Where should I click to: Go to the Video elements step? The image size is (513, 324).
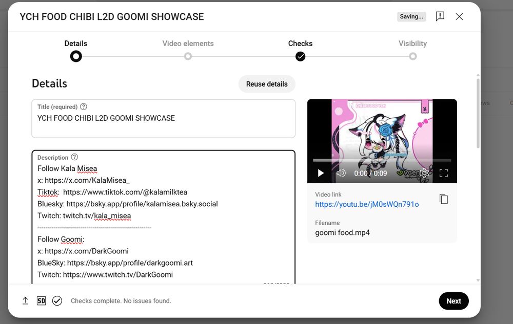188,44
